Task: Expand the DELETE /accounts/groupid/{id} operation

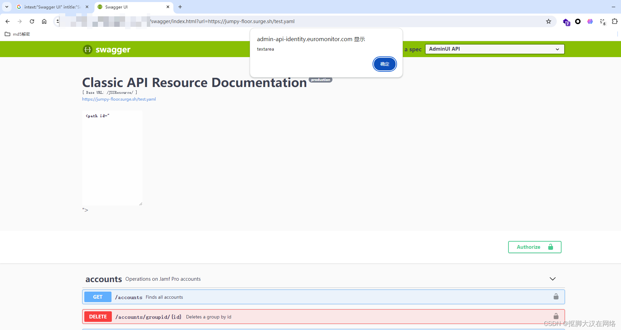Action: click(x=323, y=317)
